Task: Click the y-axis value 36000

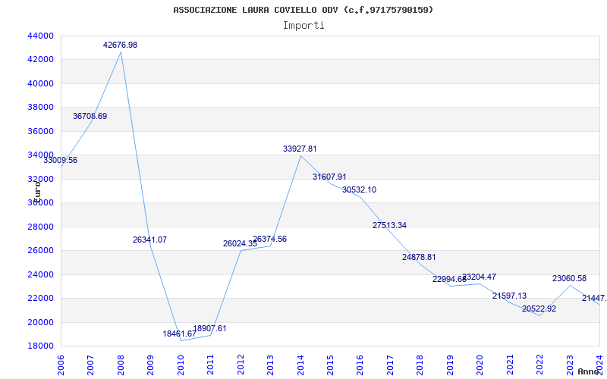Action: [x=40, y=131]
